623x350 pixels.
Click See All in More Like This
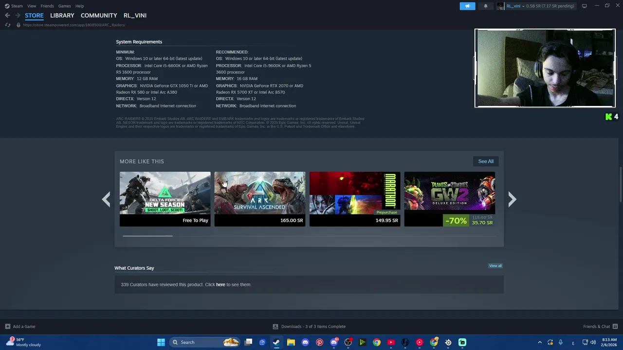tap(486, 161)
